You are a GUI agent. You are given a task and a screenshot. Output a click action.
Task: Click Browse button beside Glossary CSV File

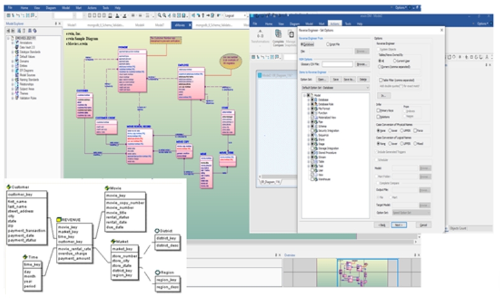click(361, 64)
